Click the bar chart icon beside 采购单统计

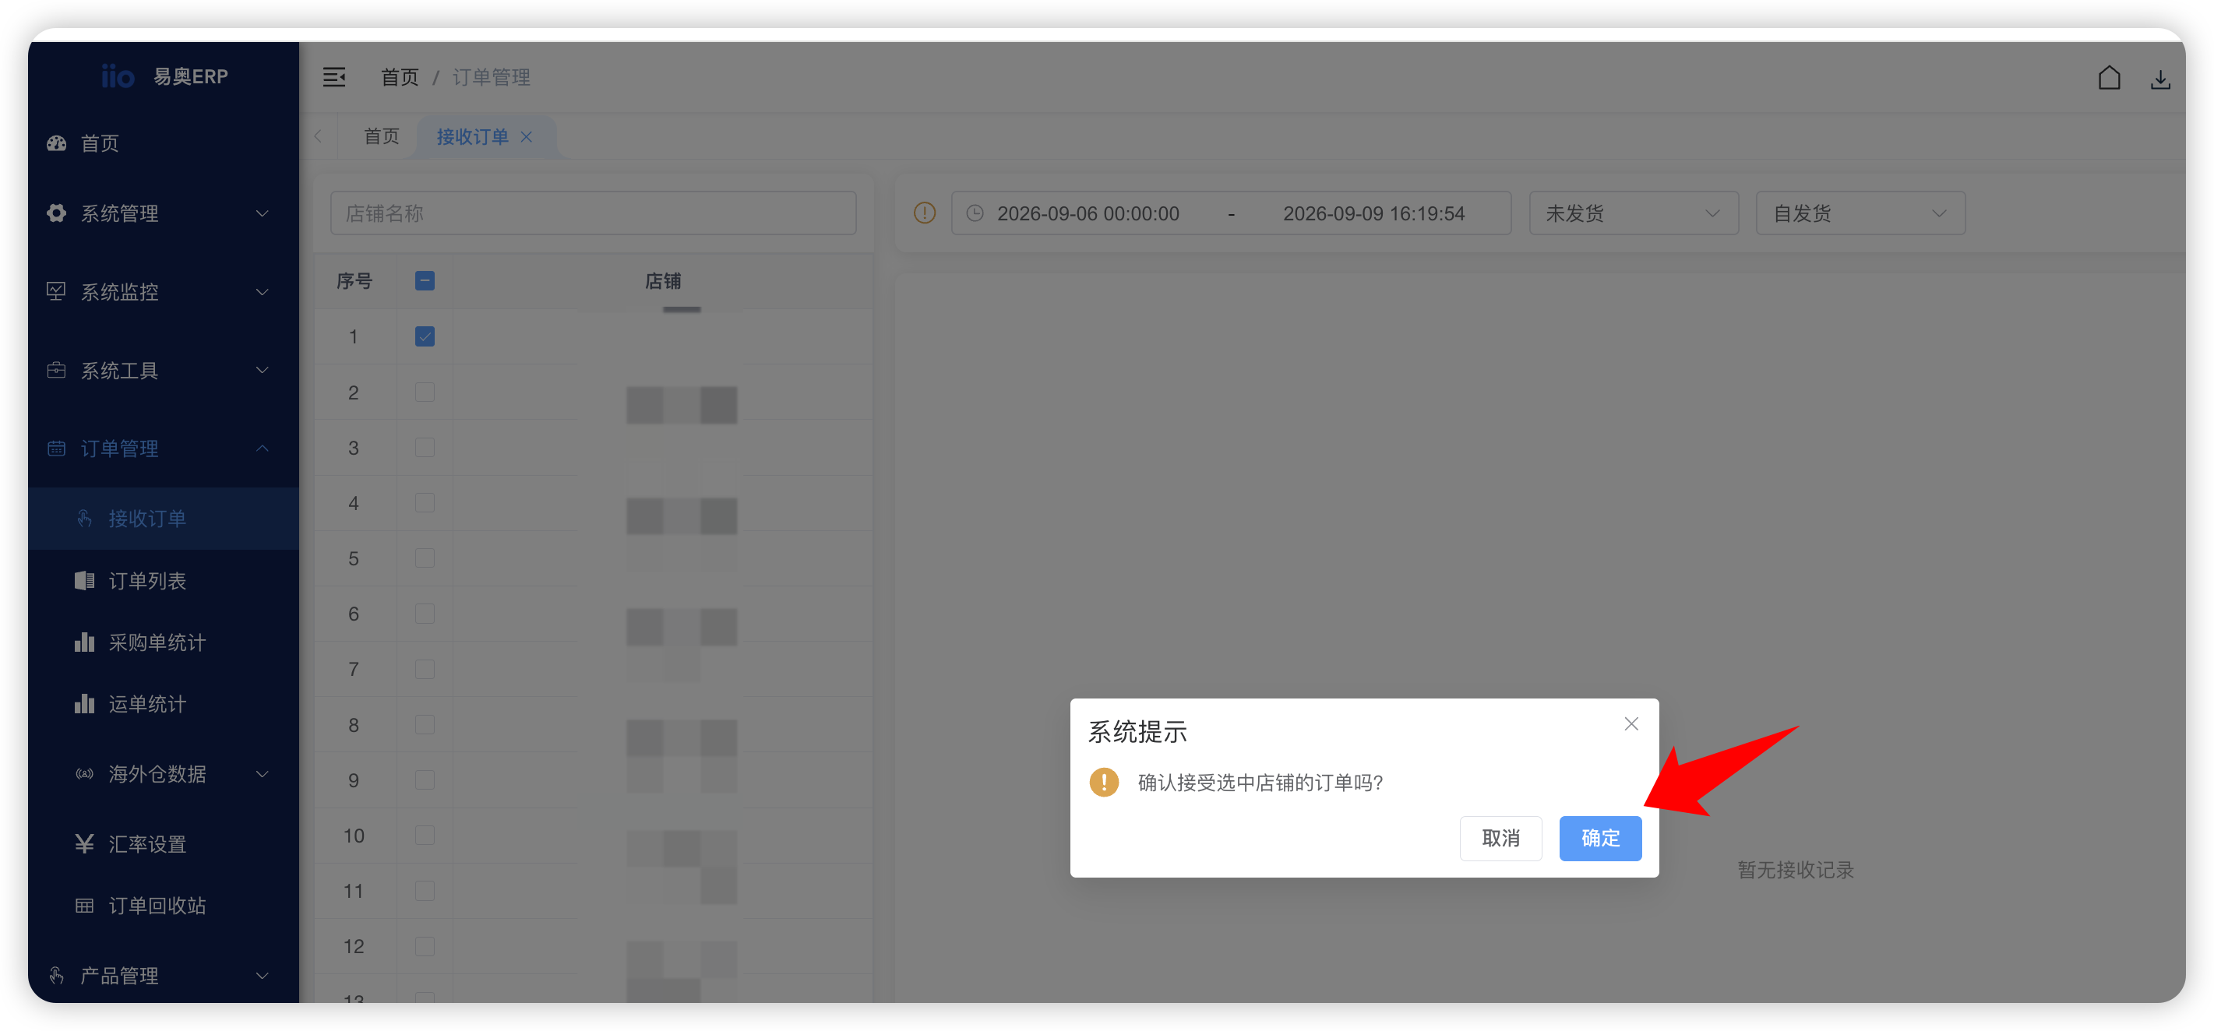84,642
